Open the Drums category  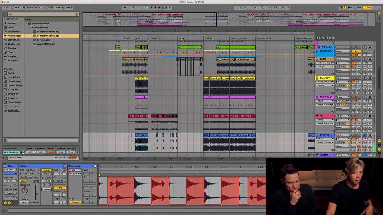coord(11,27)
